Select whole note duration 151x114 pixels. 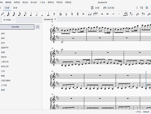click(42, 15)
